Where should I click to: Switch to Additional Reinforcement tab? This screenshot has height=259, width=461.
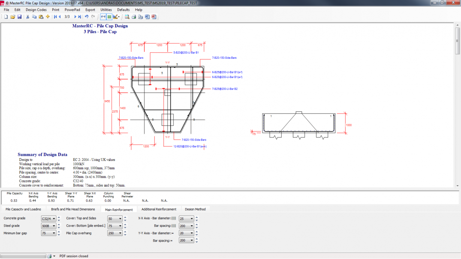[159, 209]
